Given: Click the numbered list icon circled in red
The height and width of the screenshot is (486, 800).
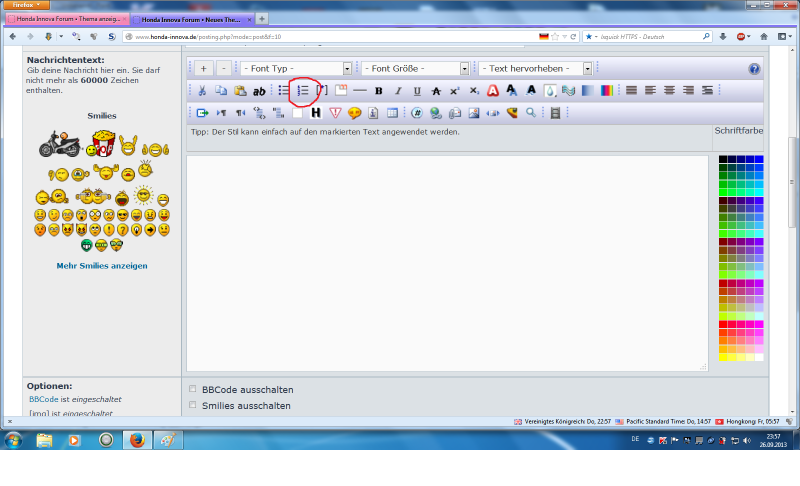Looking at the screenshot, I should pyautogui.click(x=303, y=90).
